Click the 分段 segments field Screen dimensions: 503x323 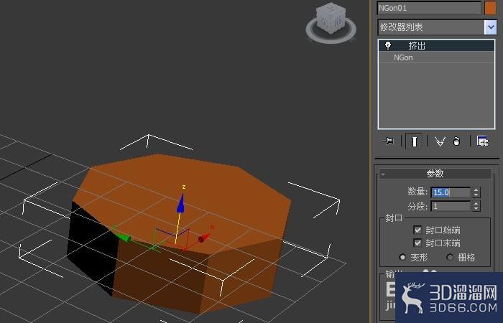(x=451, y=206)
